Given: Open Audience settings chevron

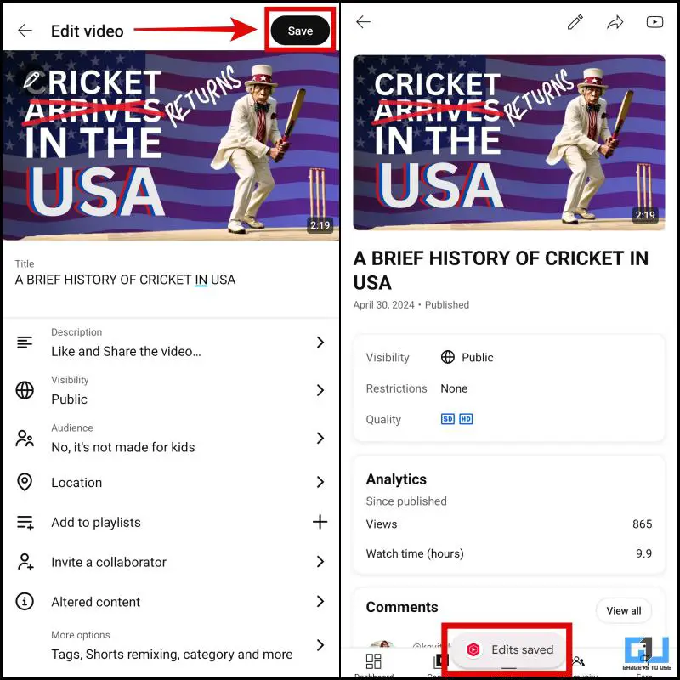Looking at the screenshot, I should click(320, 438).
